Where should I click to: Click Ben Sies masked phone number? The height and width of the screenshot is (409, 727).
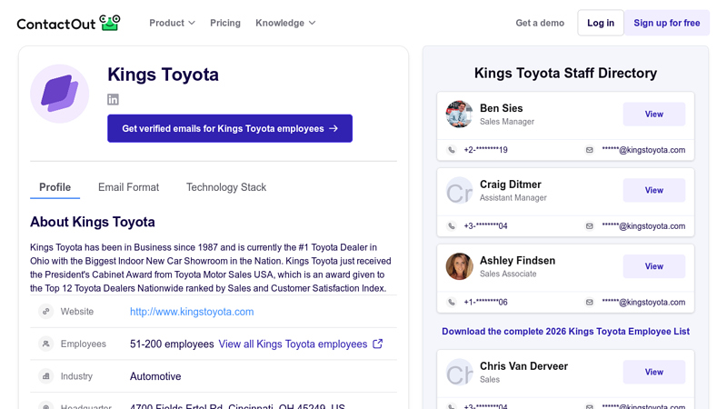[486, 150]
